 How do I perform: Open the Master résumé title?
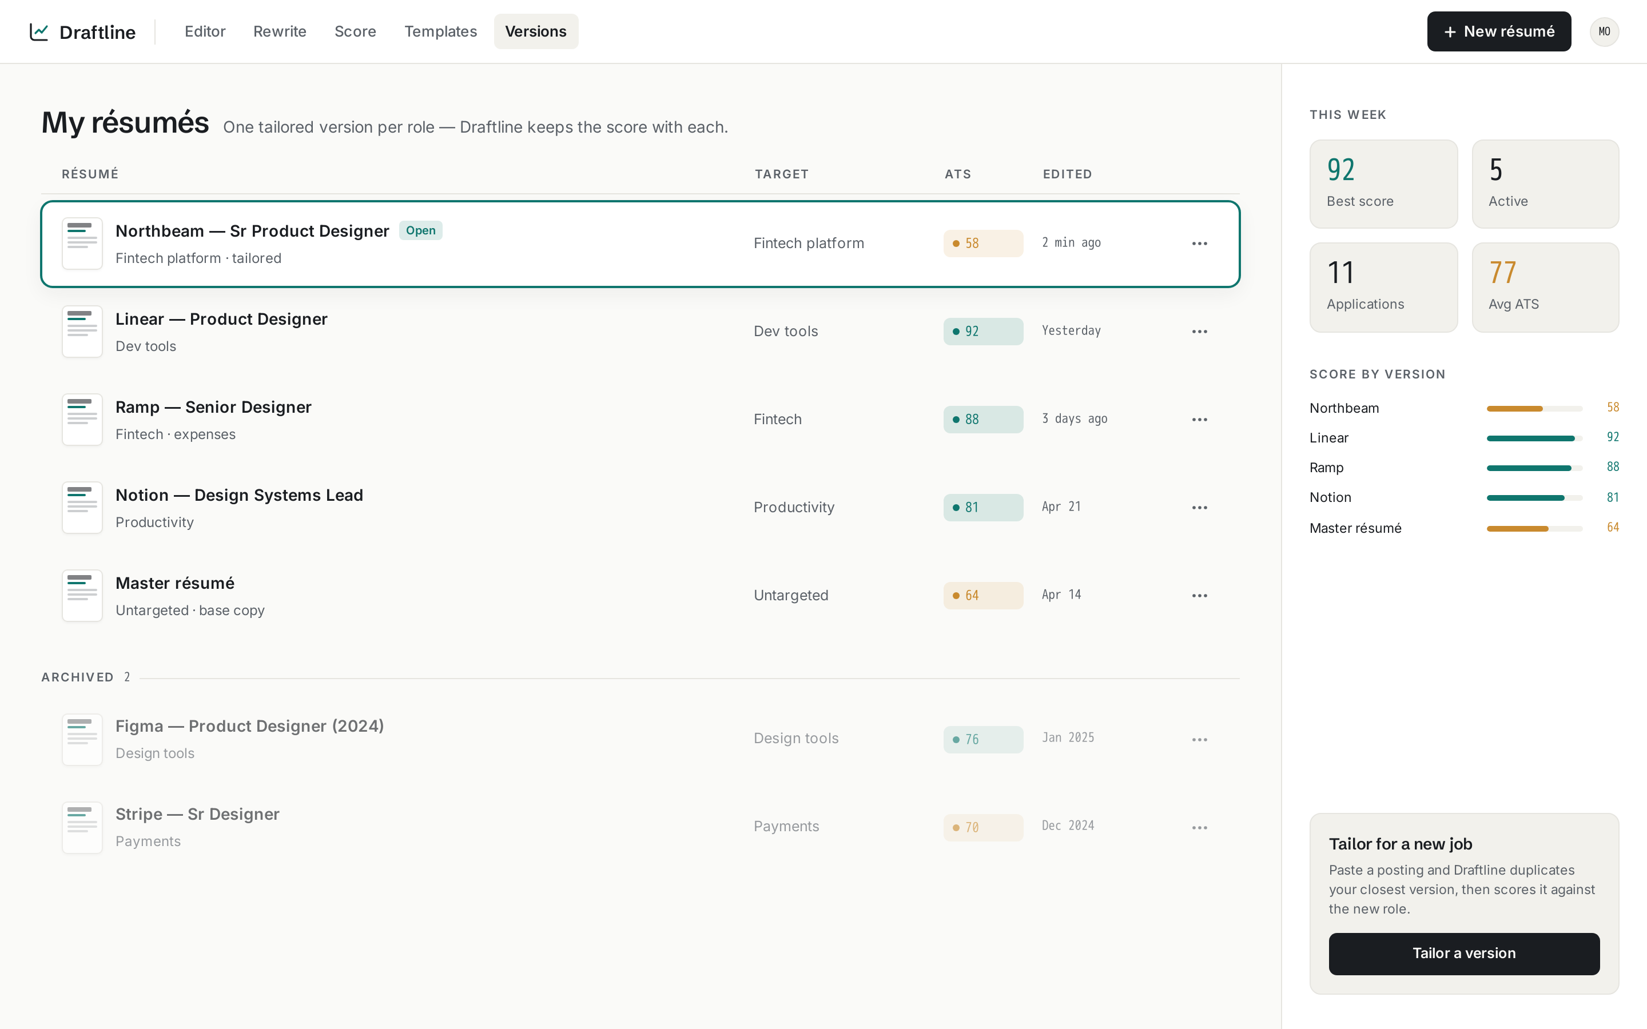click(x=175, y=583)
